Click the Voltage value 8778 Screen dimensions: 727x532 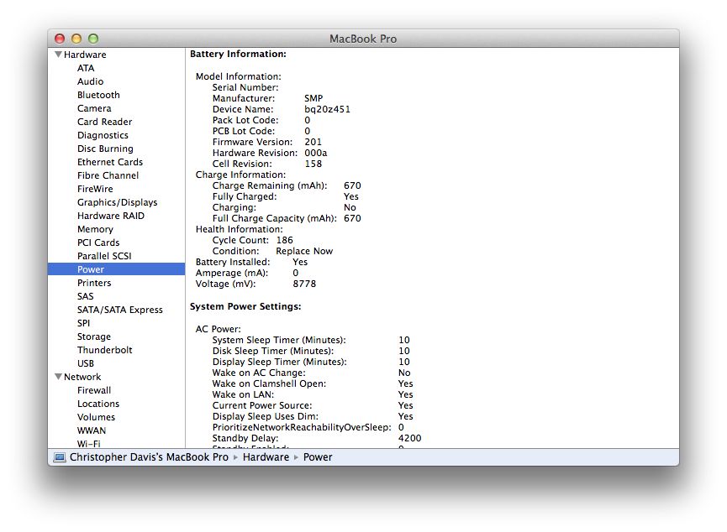click(x=304, y=284)
